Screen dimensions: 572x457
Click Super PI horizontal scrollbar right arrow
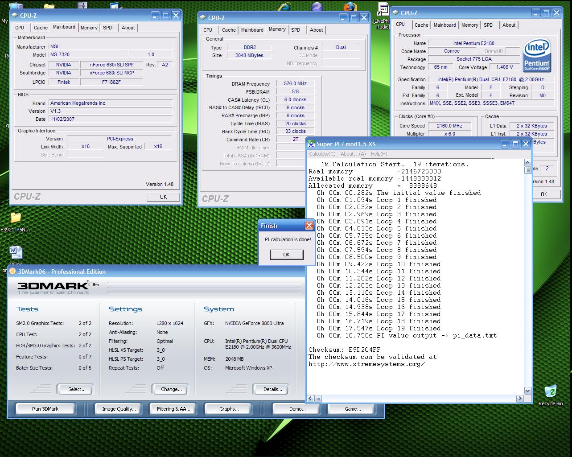[520, 399]
